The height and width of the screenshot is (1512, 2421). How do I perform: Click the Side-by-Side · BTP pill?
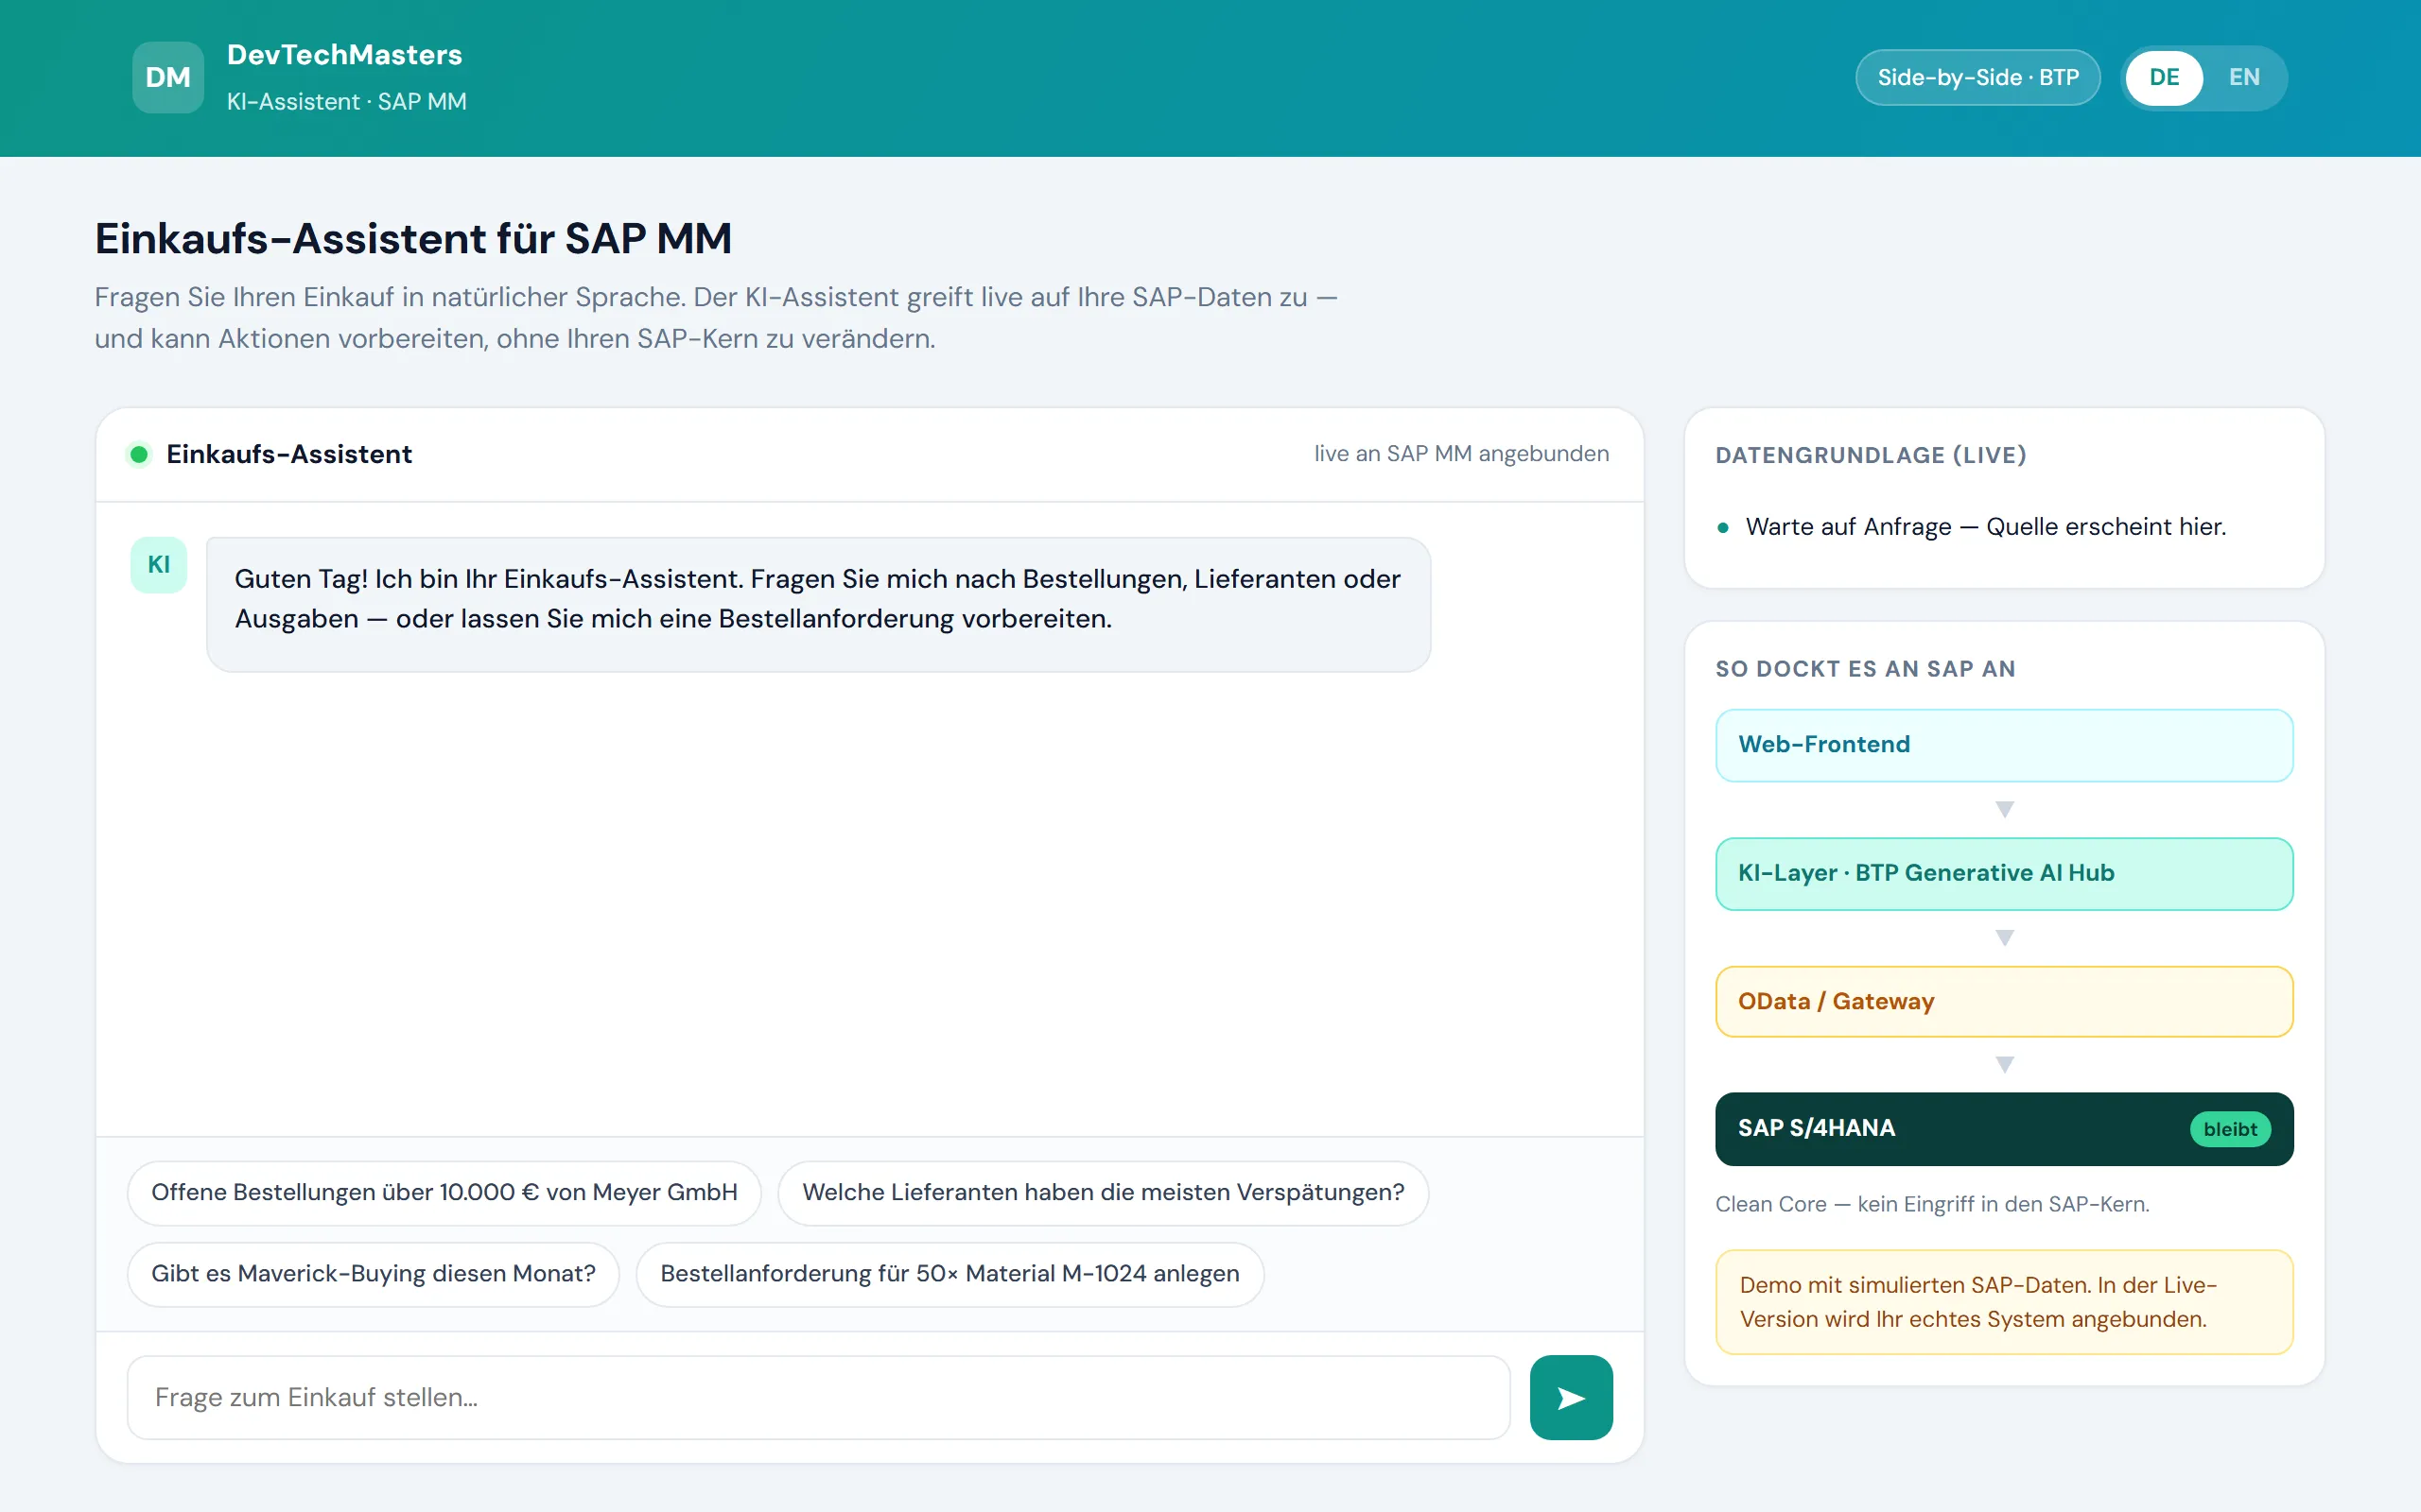click(1977, 78)
